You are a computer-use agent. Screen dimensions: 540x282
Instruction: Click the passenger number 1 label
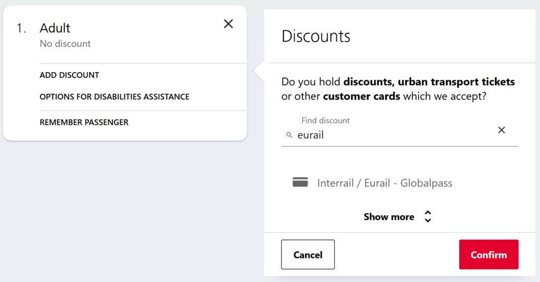[21, 28]
